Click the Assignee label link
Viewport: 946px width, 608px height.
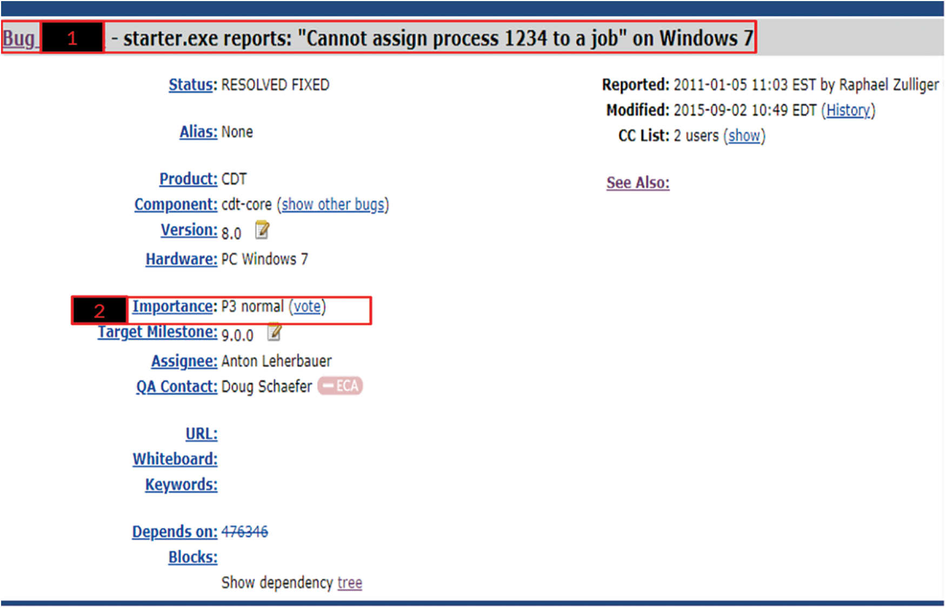184,361
